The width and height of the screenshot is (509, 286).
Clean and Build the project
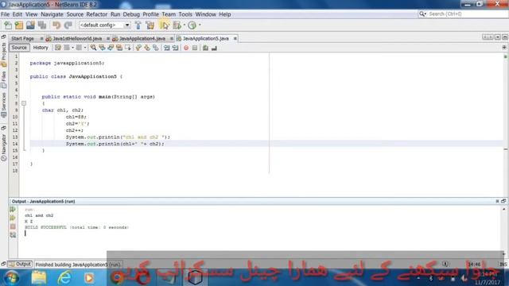(x=150, y=25)
